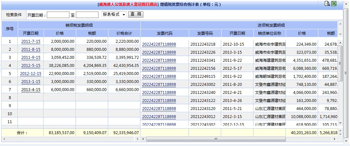Open invoice code link for invoice 20112243218

[159, 44]
